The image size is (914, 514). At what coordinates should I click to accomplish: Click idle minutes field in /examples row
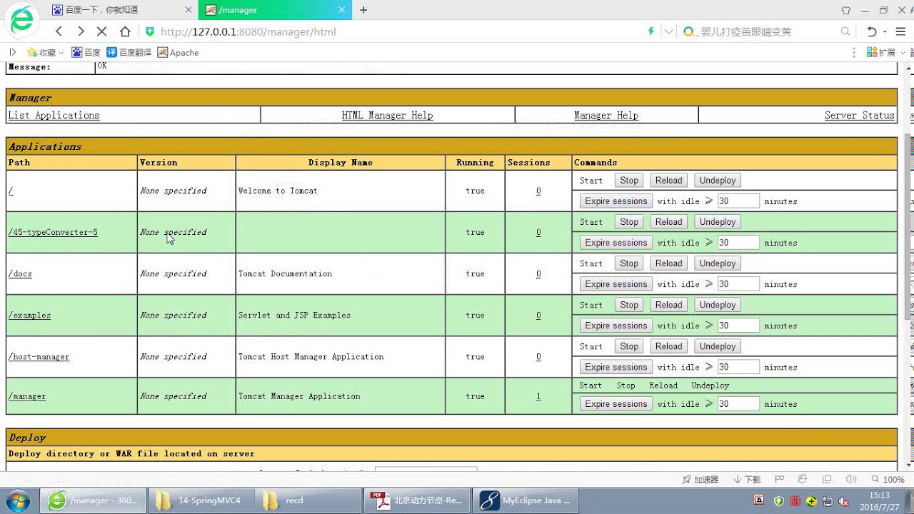pos(738,326)
